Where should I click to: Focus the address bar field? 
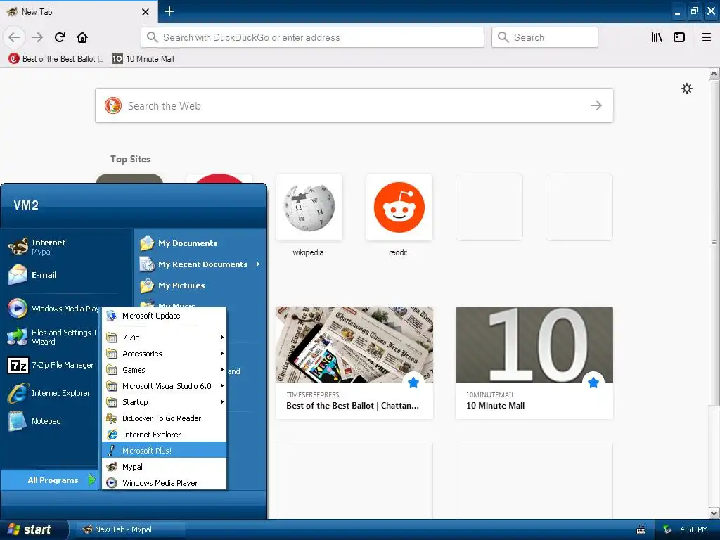(x=312, y=37)
